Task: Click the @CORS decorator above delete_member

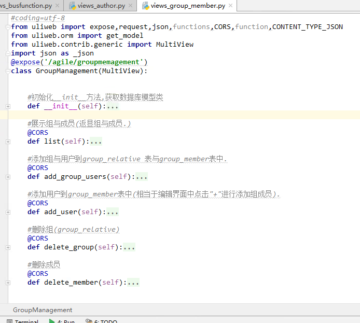Action: [x=38, y=274]
